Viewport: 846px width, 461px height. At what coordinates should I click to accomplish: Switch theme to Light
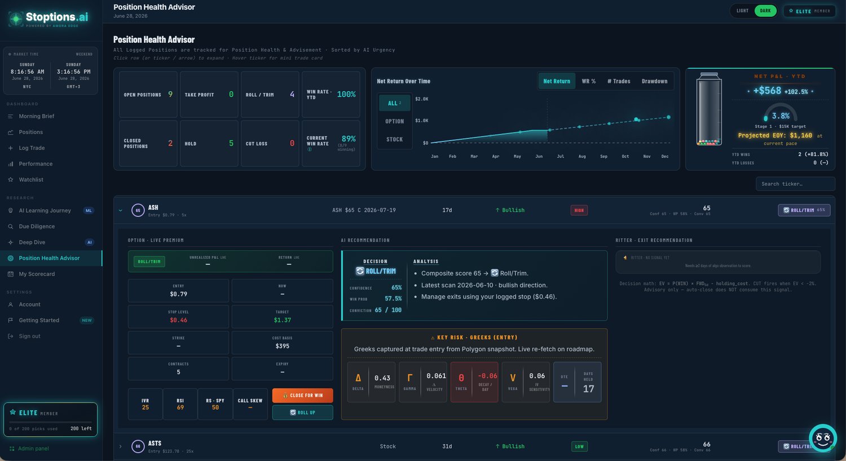[x=742, y=11]
